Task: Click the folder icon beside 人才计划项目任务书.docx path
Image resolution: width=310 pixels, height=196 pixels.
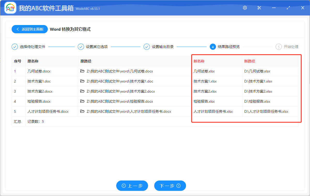Action: tap(82, 111)
